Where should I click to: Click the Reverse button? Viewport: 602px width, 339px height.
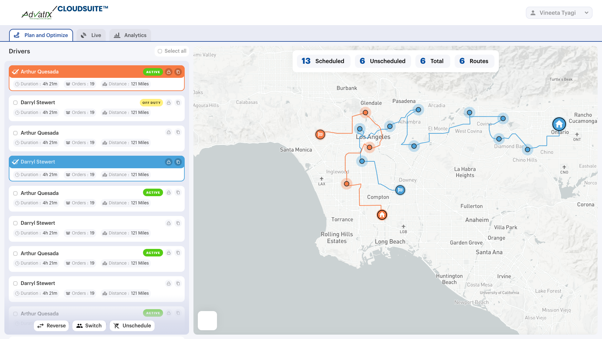click(x=51, y=326)
